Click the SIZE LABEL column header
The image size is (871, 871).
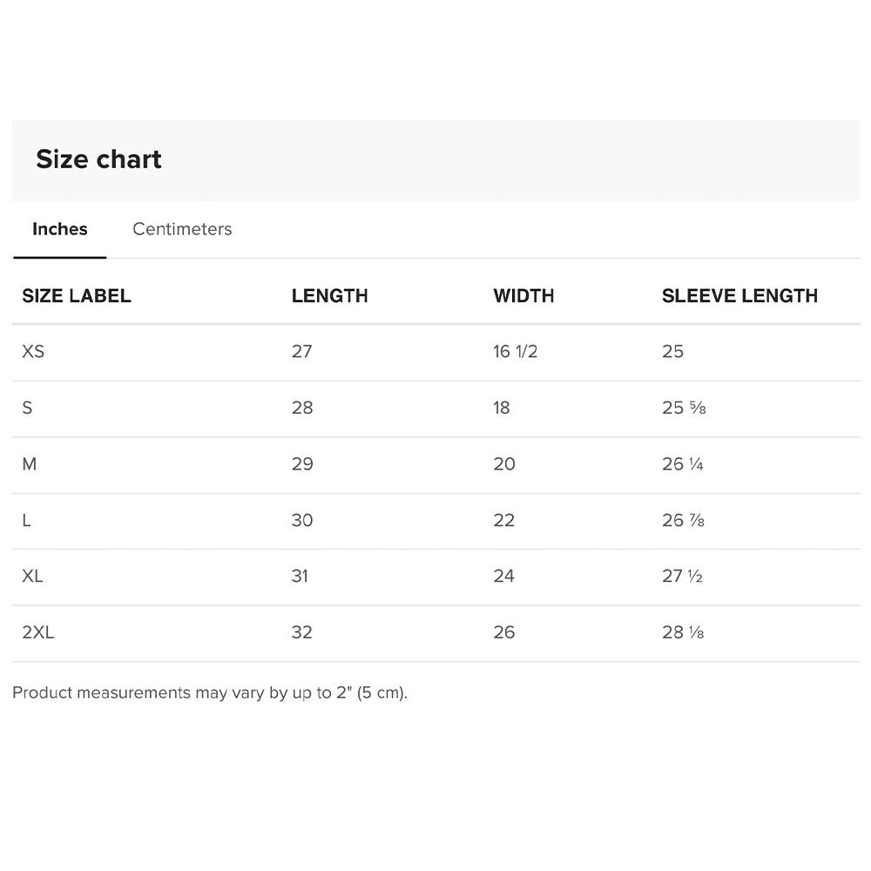tap(77, 295)
